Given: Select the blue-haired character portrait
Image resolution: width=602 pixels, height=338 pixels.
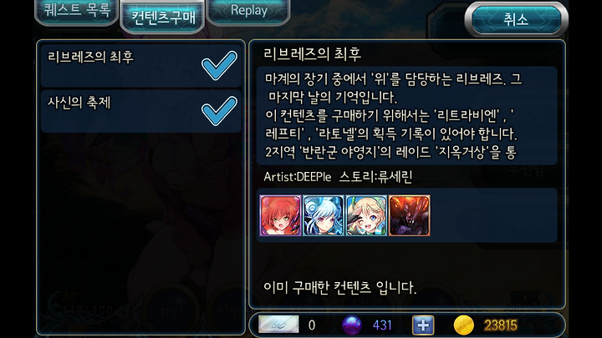Looking at the screenshot, I should [x=324, y=215].
